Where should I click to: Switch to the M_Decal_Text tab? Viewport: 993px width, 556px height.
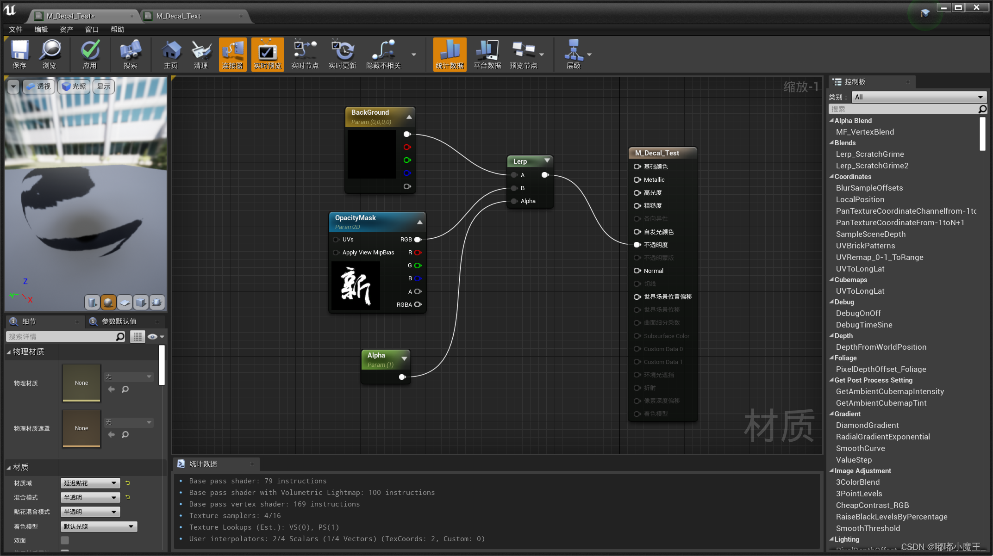178,16
